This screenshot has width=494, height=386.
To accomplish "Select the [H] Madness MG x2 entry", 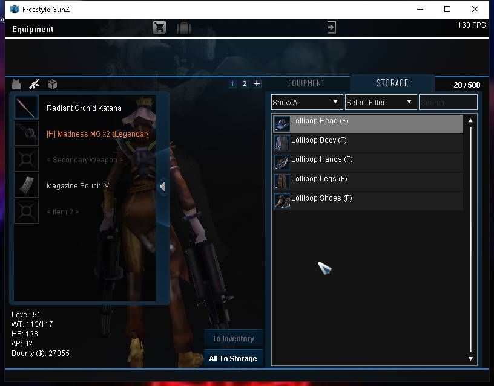I will pyautogui.click(x=97, y=134).
